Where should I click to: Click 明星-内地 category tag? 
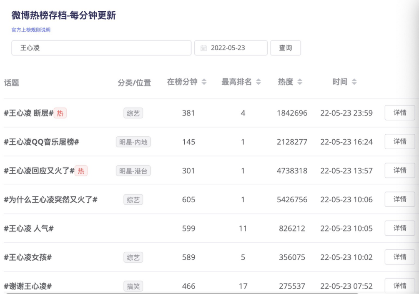tap(133, 142)
